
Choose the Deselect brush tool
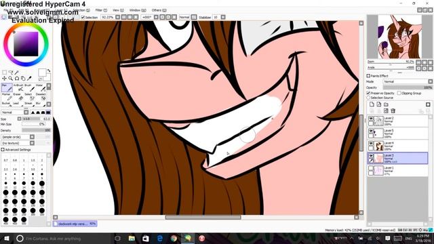click(41, 96)
